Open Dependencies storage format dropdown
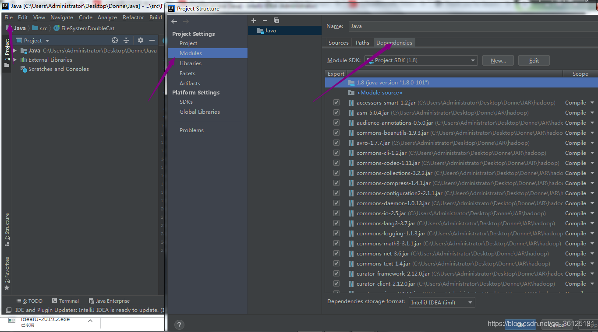 [442, 302]
